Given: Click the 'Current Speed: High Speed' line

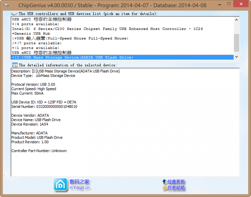Looking at the screenshot, I should [33, 89].
